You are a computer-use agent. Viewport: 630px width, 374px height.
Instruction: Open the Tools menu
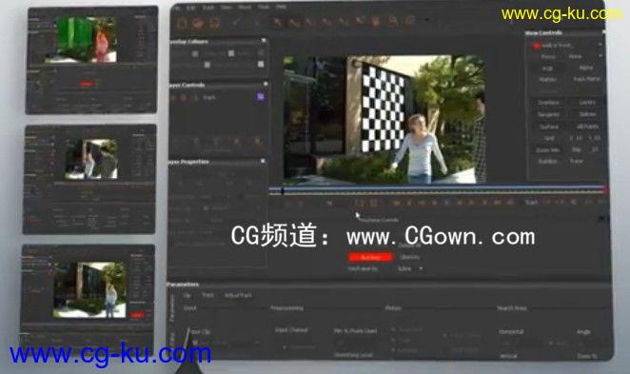pos(264,8)
